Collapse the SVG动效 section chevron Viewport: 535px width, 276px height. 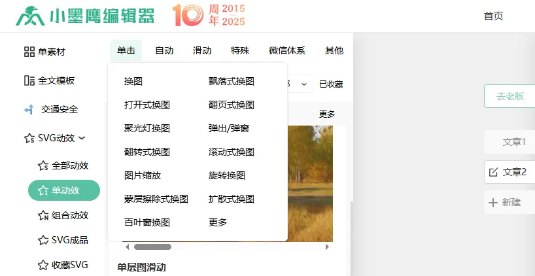82,138
